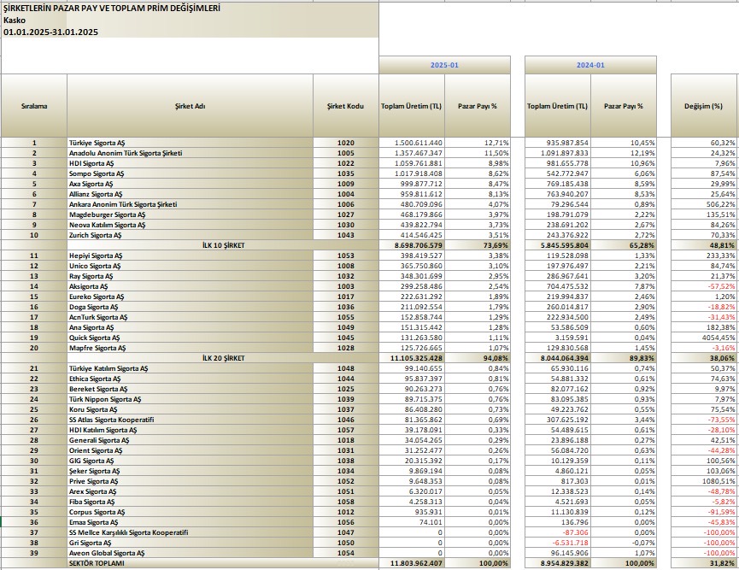
Task: Click the company code '1020' cell
Action: [x=345, y=143]
